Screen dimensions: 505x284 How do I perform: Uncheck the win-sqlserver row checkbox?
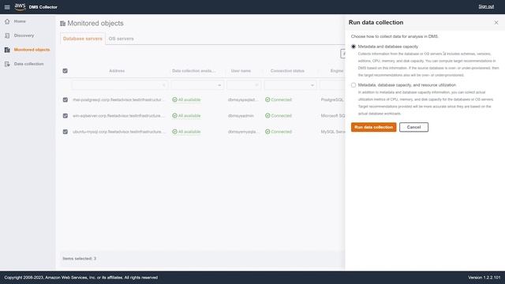(65, 116)
